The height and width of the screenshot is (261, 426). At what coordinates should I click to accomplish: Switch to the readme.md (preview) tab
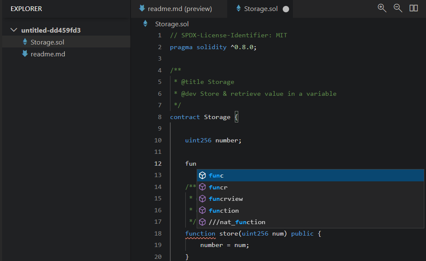point(180,9)
